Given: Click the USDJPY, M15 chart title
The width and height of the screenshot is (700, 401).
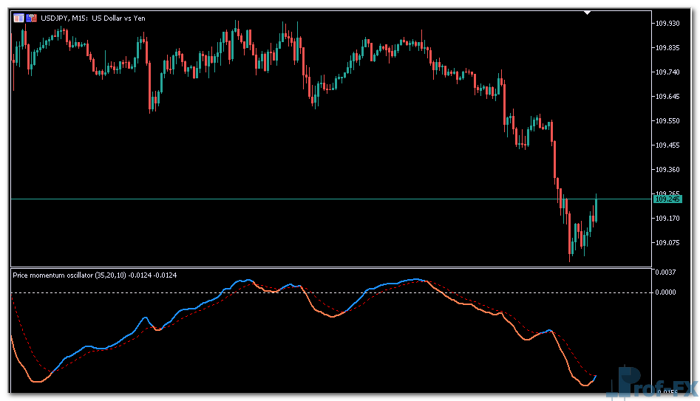Looking at the screenshot, I should (x=93, y=18).
